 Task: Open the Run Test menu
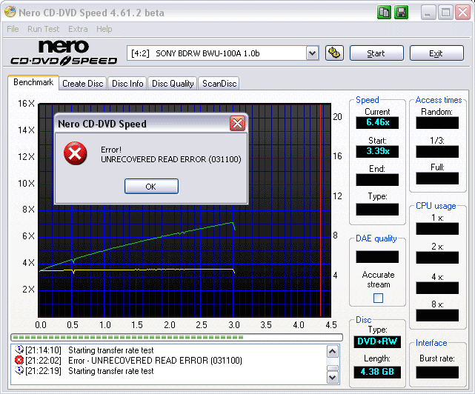click(x=43, y=29)
